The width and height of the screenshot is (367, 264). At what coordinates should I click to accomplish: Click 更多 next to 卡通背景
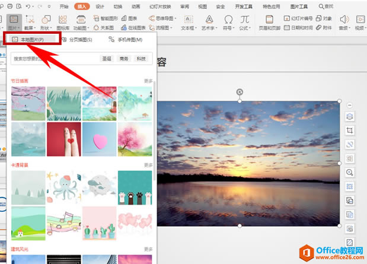(148, 165)
